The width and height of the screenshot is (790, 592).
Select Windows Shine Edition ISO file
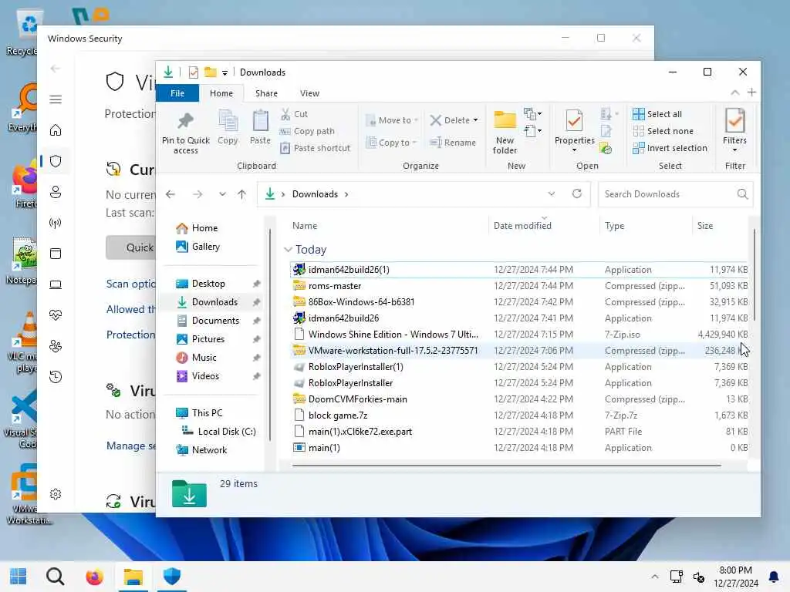pos(519,335)
